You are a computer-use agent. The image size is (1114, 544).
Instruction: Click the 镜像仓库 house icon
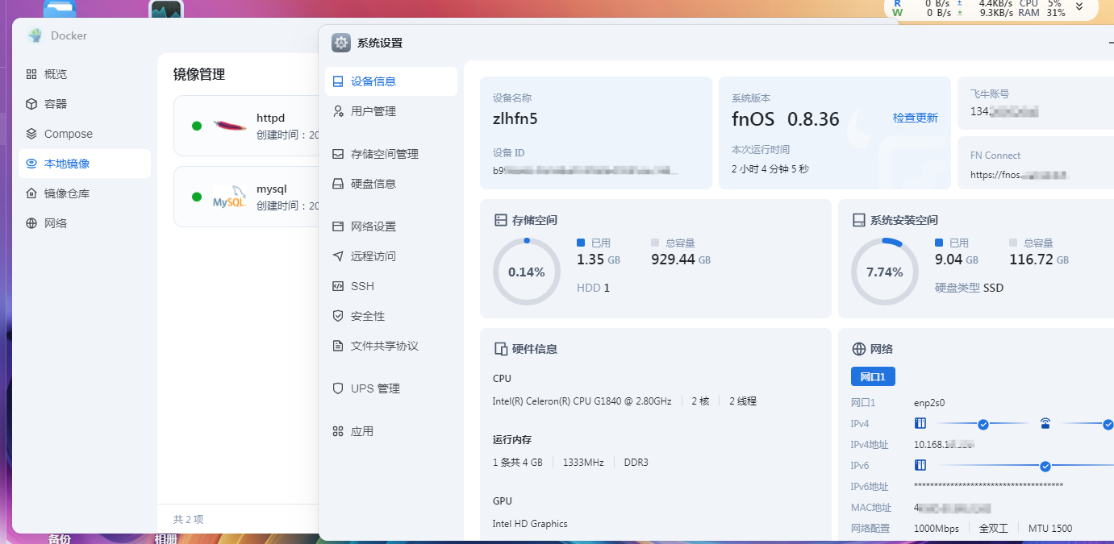coord(31,193)
